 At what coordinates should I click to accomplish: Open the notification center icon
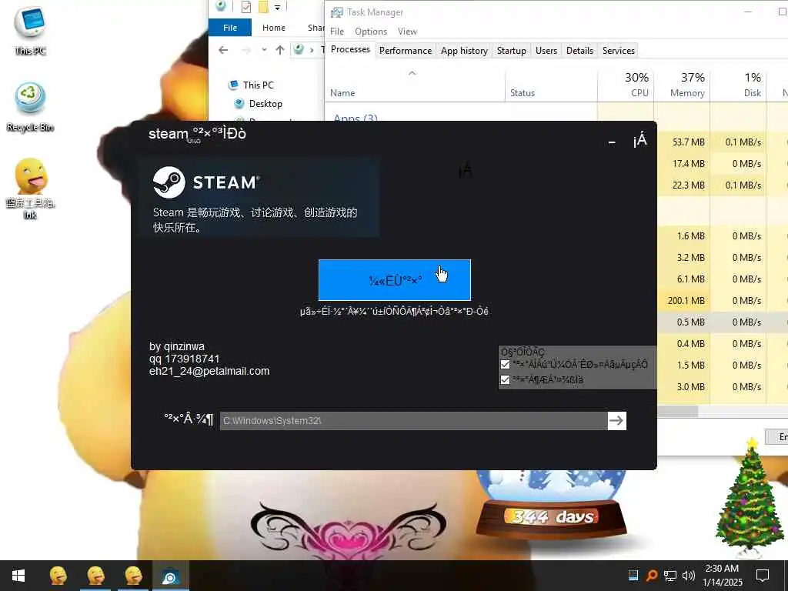coord(763,576)
